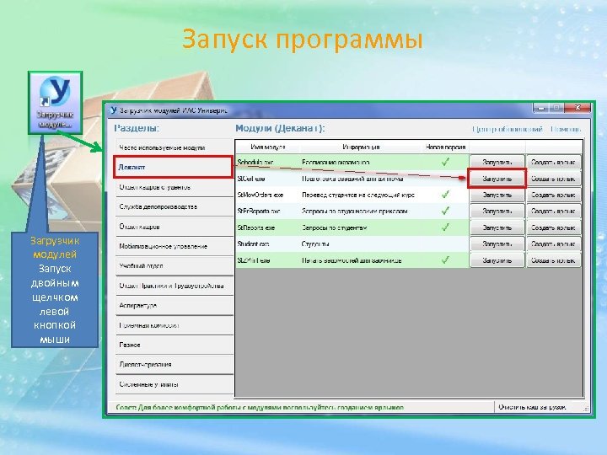Select the StPrReports.exe module name
The width and height of the screenshot is (607, 455).
click(x=259, y=211)
